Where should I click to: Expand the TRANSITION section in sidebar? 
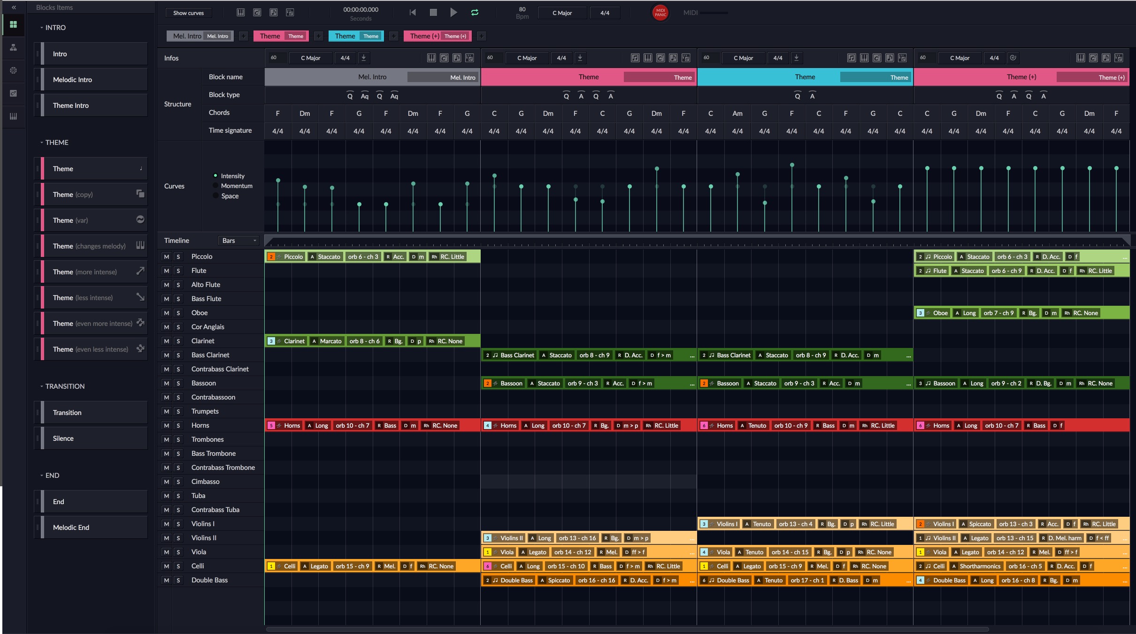42,385
